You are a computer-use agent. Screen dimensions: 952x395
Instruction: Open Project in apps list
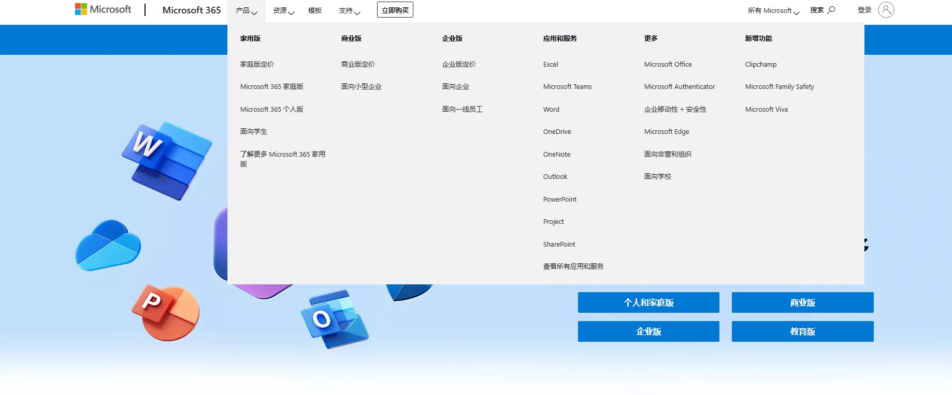(x=554, y=221)
